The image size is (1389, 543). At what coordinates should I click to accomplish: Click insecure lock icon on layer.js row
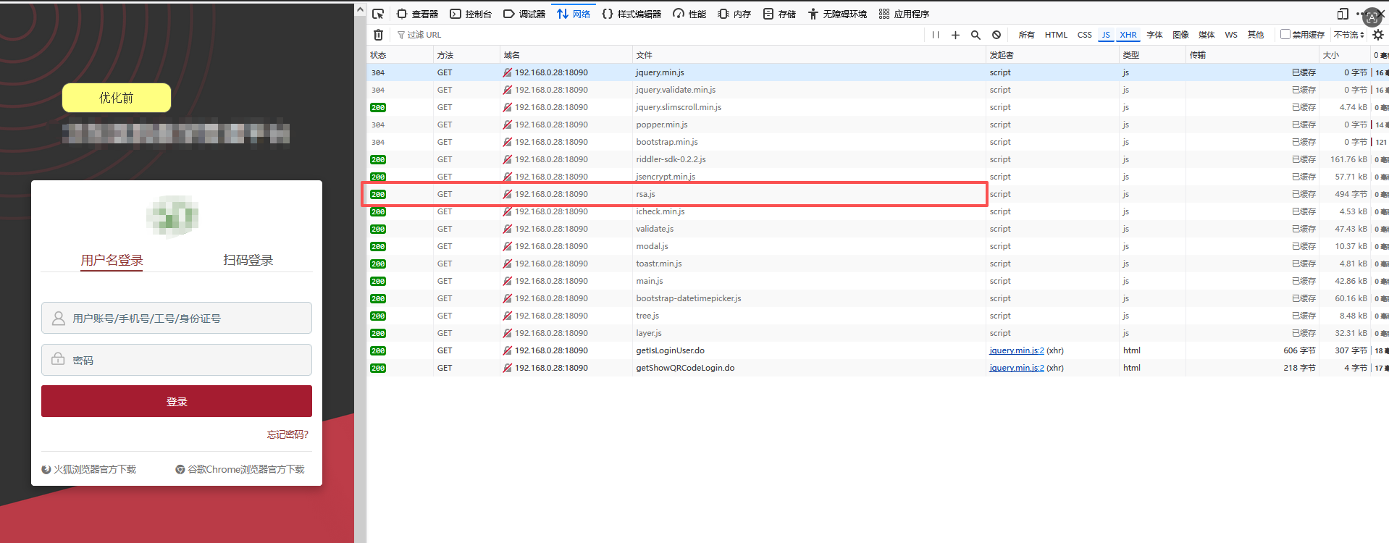tap(508, 333)
